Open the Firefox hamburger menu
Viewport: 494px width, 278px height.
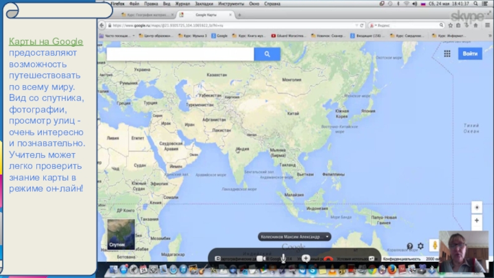tap(487, 25)
